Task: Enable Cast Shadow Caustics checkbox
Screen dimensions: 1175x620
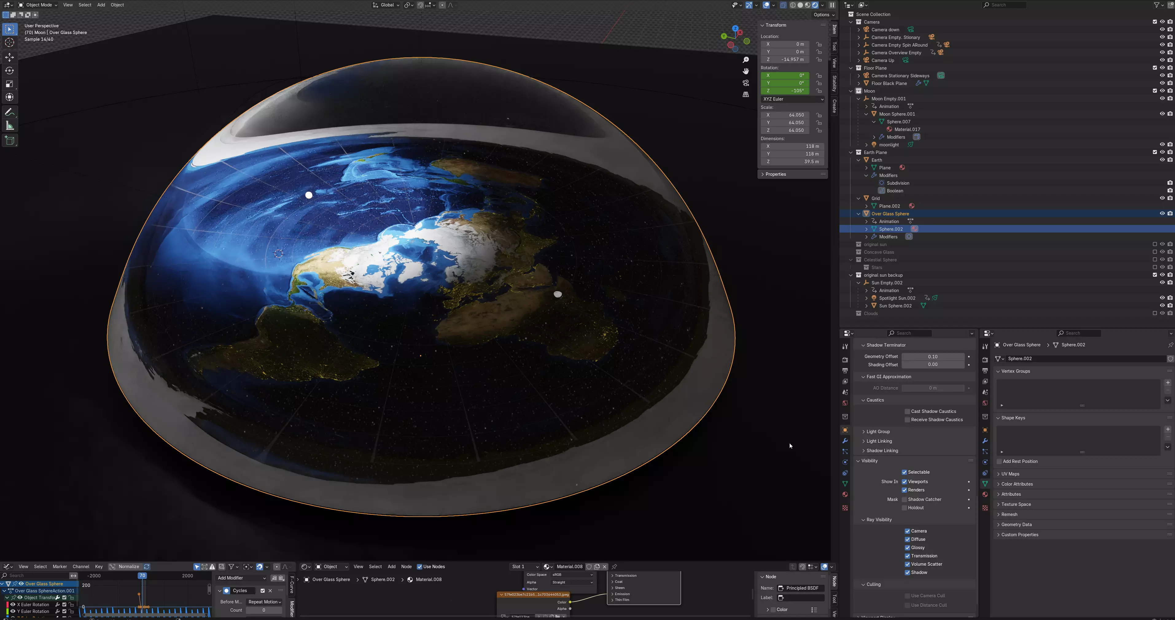Action: [x=907, y=411]
